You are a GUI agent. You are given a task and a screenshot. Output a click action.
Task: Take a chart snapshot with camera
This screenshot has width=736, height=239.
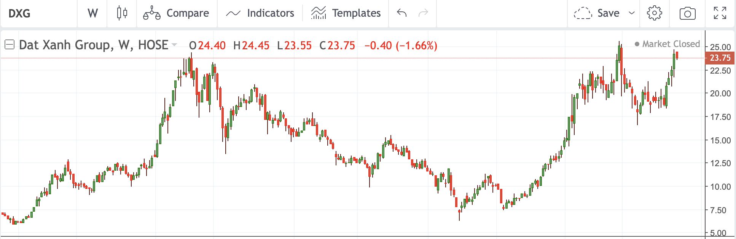point(687,13)
